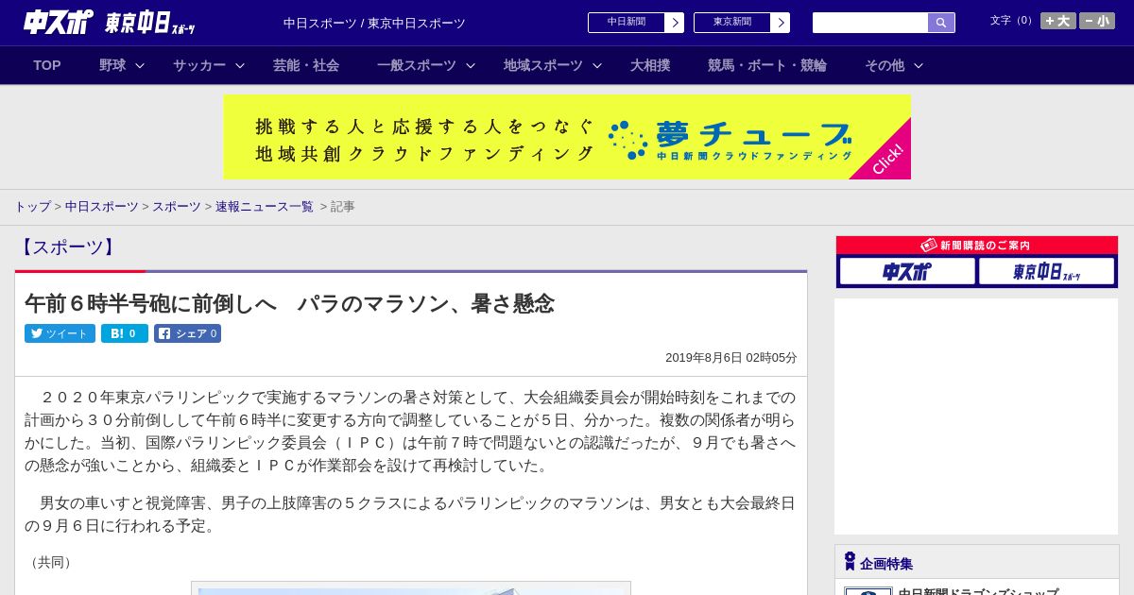Image resolution: width=1134 pixels, height=595 pixels.
Task: Click article date 2019年8月6日 02時05分
Action: (731, 358)
